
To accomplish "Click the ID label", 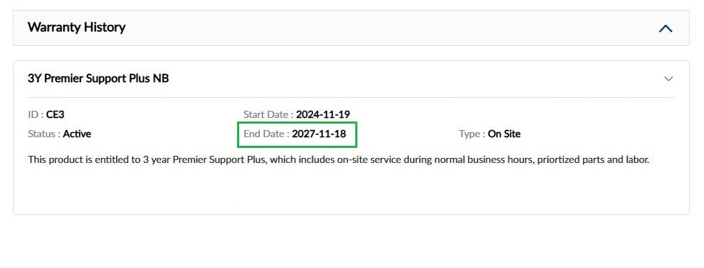I will tap(36, 115).
